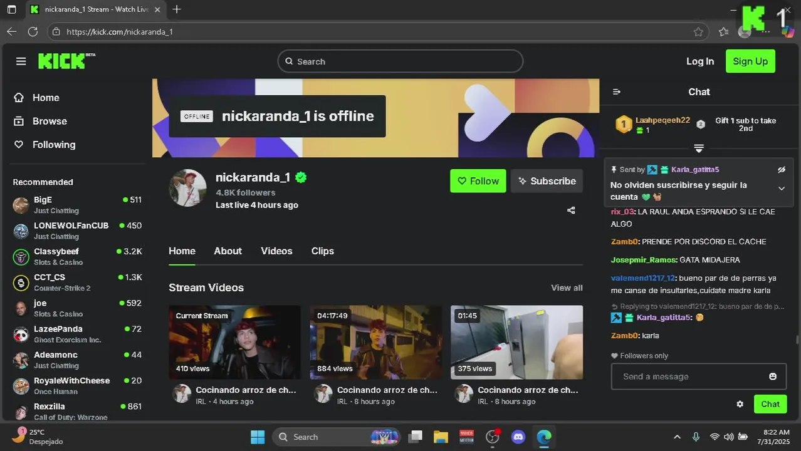Open chat settings gear

740,404
